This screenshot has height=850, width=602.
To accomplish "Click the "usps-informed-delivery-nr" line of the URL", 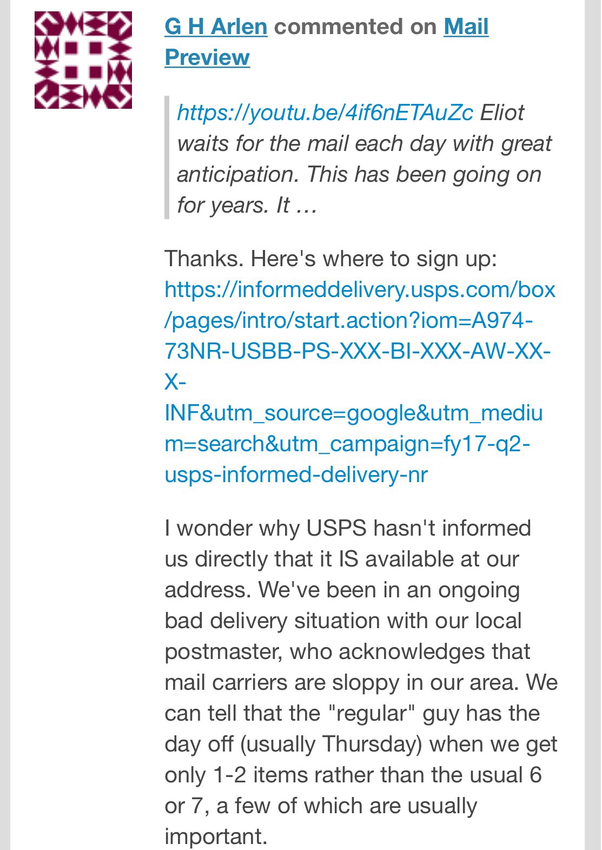I will click(296, 475).
